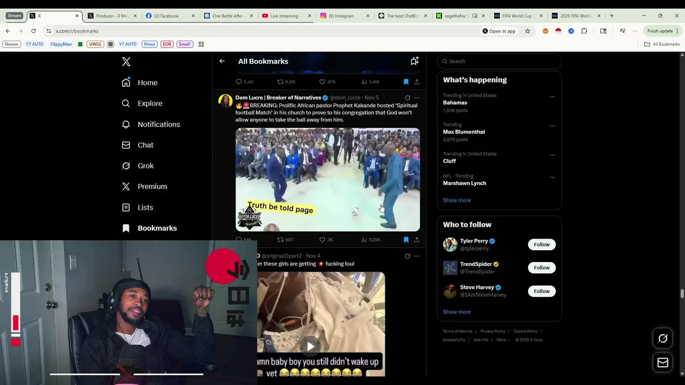Open Privacy Policy link
Viewport: 685px width, 385px height.
(493, 332)
